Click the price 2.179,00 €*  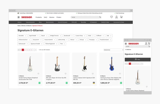coord(23,83)
